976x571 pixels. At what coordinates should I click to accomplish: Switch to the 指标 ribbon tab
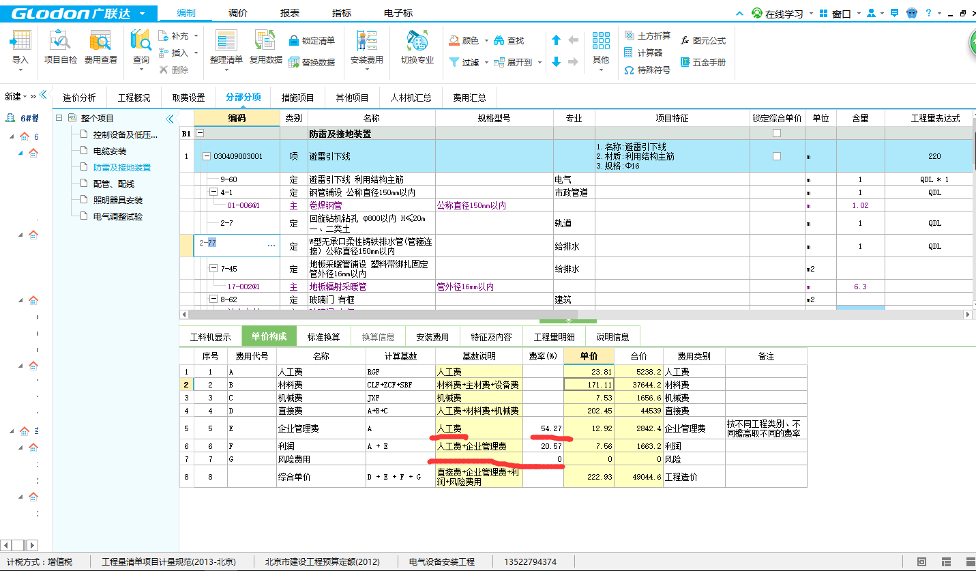point(342,13)
